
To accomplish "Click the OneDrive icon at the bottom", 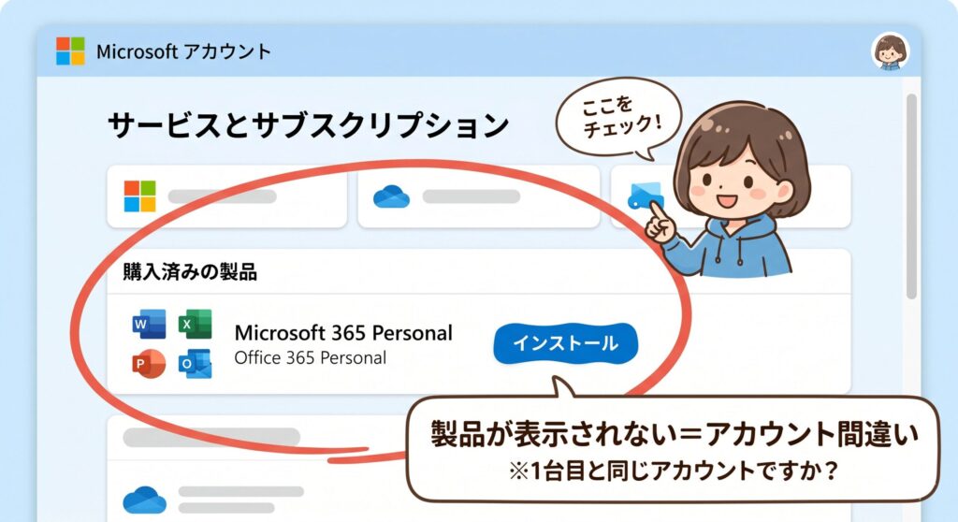I will pos(145,500).
